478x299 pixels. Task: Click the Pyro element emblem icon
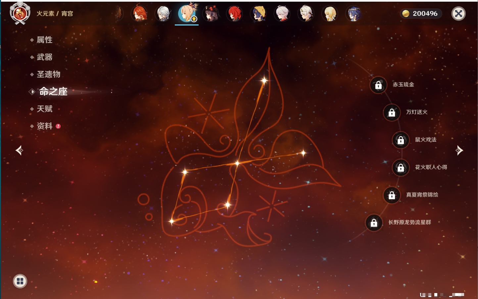[x=20, y=13]
